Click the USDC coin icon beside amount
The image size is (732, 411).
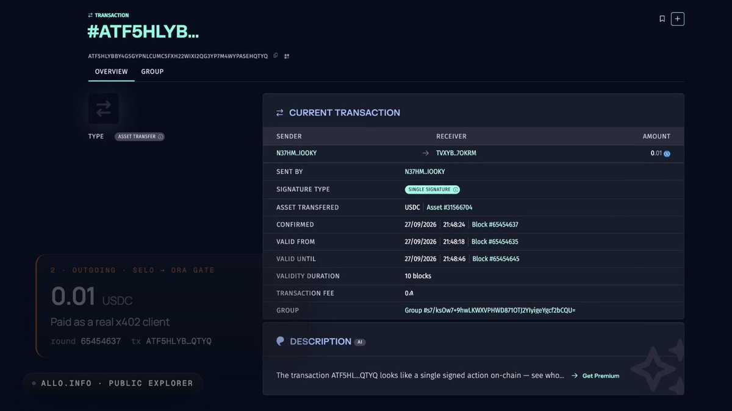point(667,154)
